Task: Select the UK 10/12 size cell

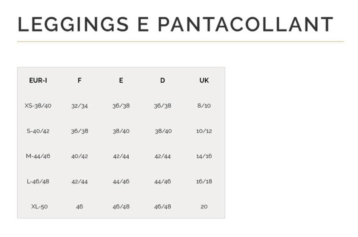Action: click(204, 131)
